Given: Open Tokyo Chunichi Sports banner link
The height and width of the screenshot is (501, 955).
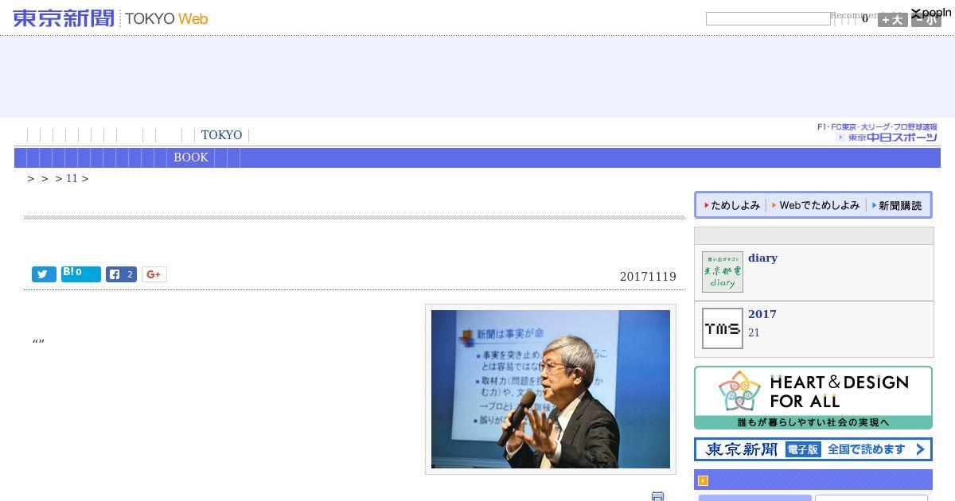Looking at the screenshot, I should (x=877, y=133).
